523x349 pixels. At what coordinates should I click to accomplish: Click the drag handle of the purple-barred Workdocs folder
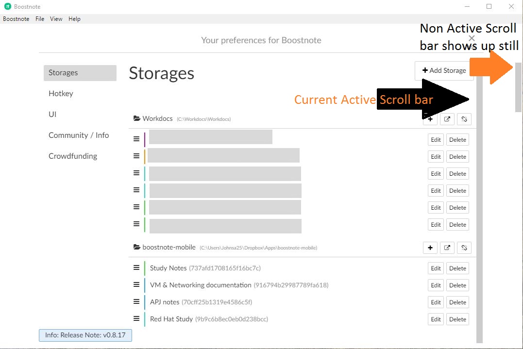[x=136, y=139]
